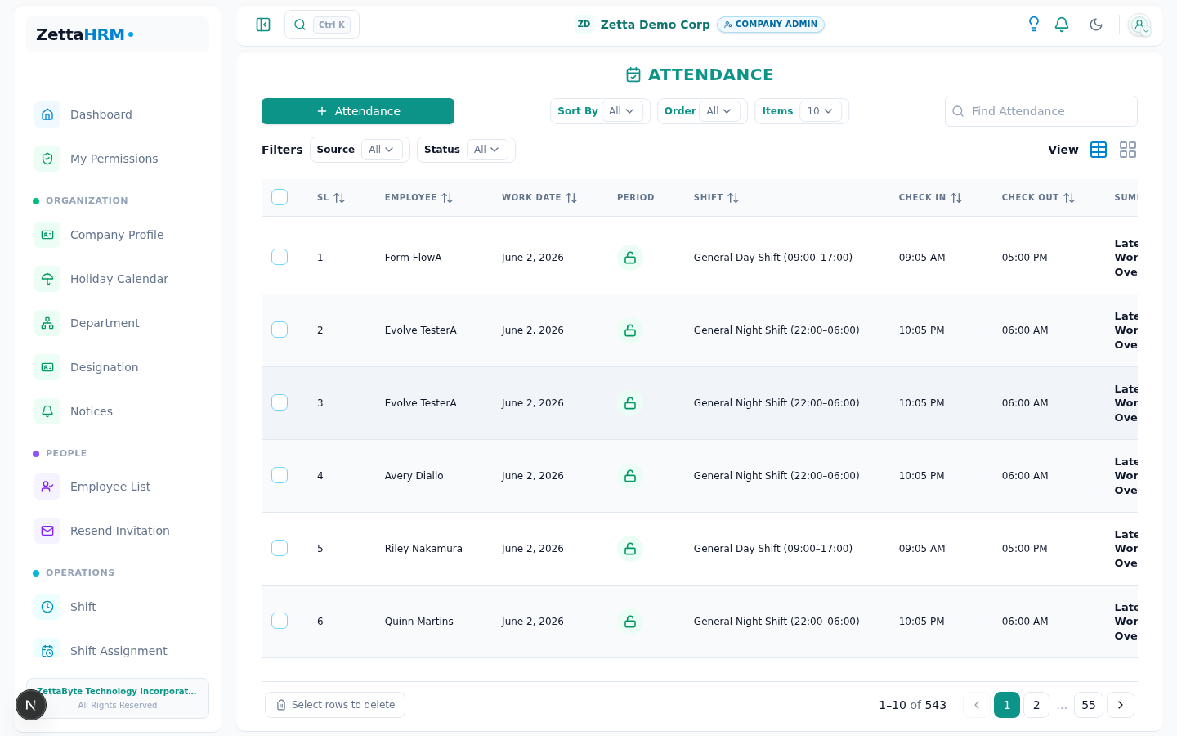Screen dimensions: 1177x736
Task: Jump to page 55
Action: pyautogui.click(x=1089, y=705)
